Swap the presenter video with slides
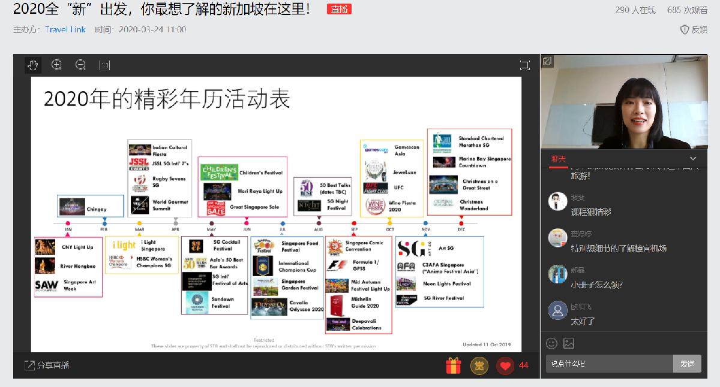 click(x=547, y=61)
